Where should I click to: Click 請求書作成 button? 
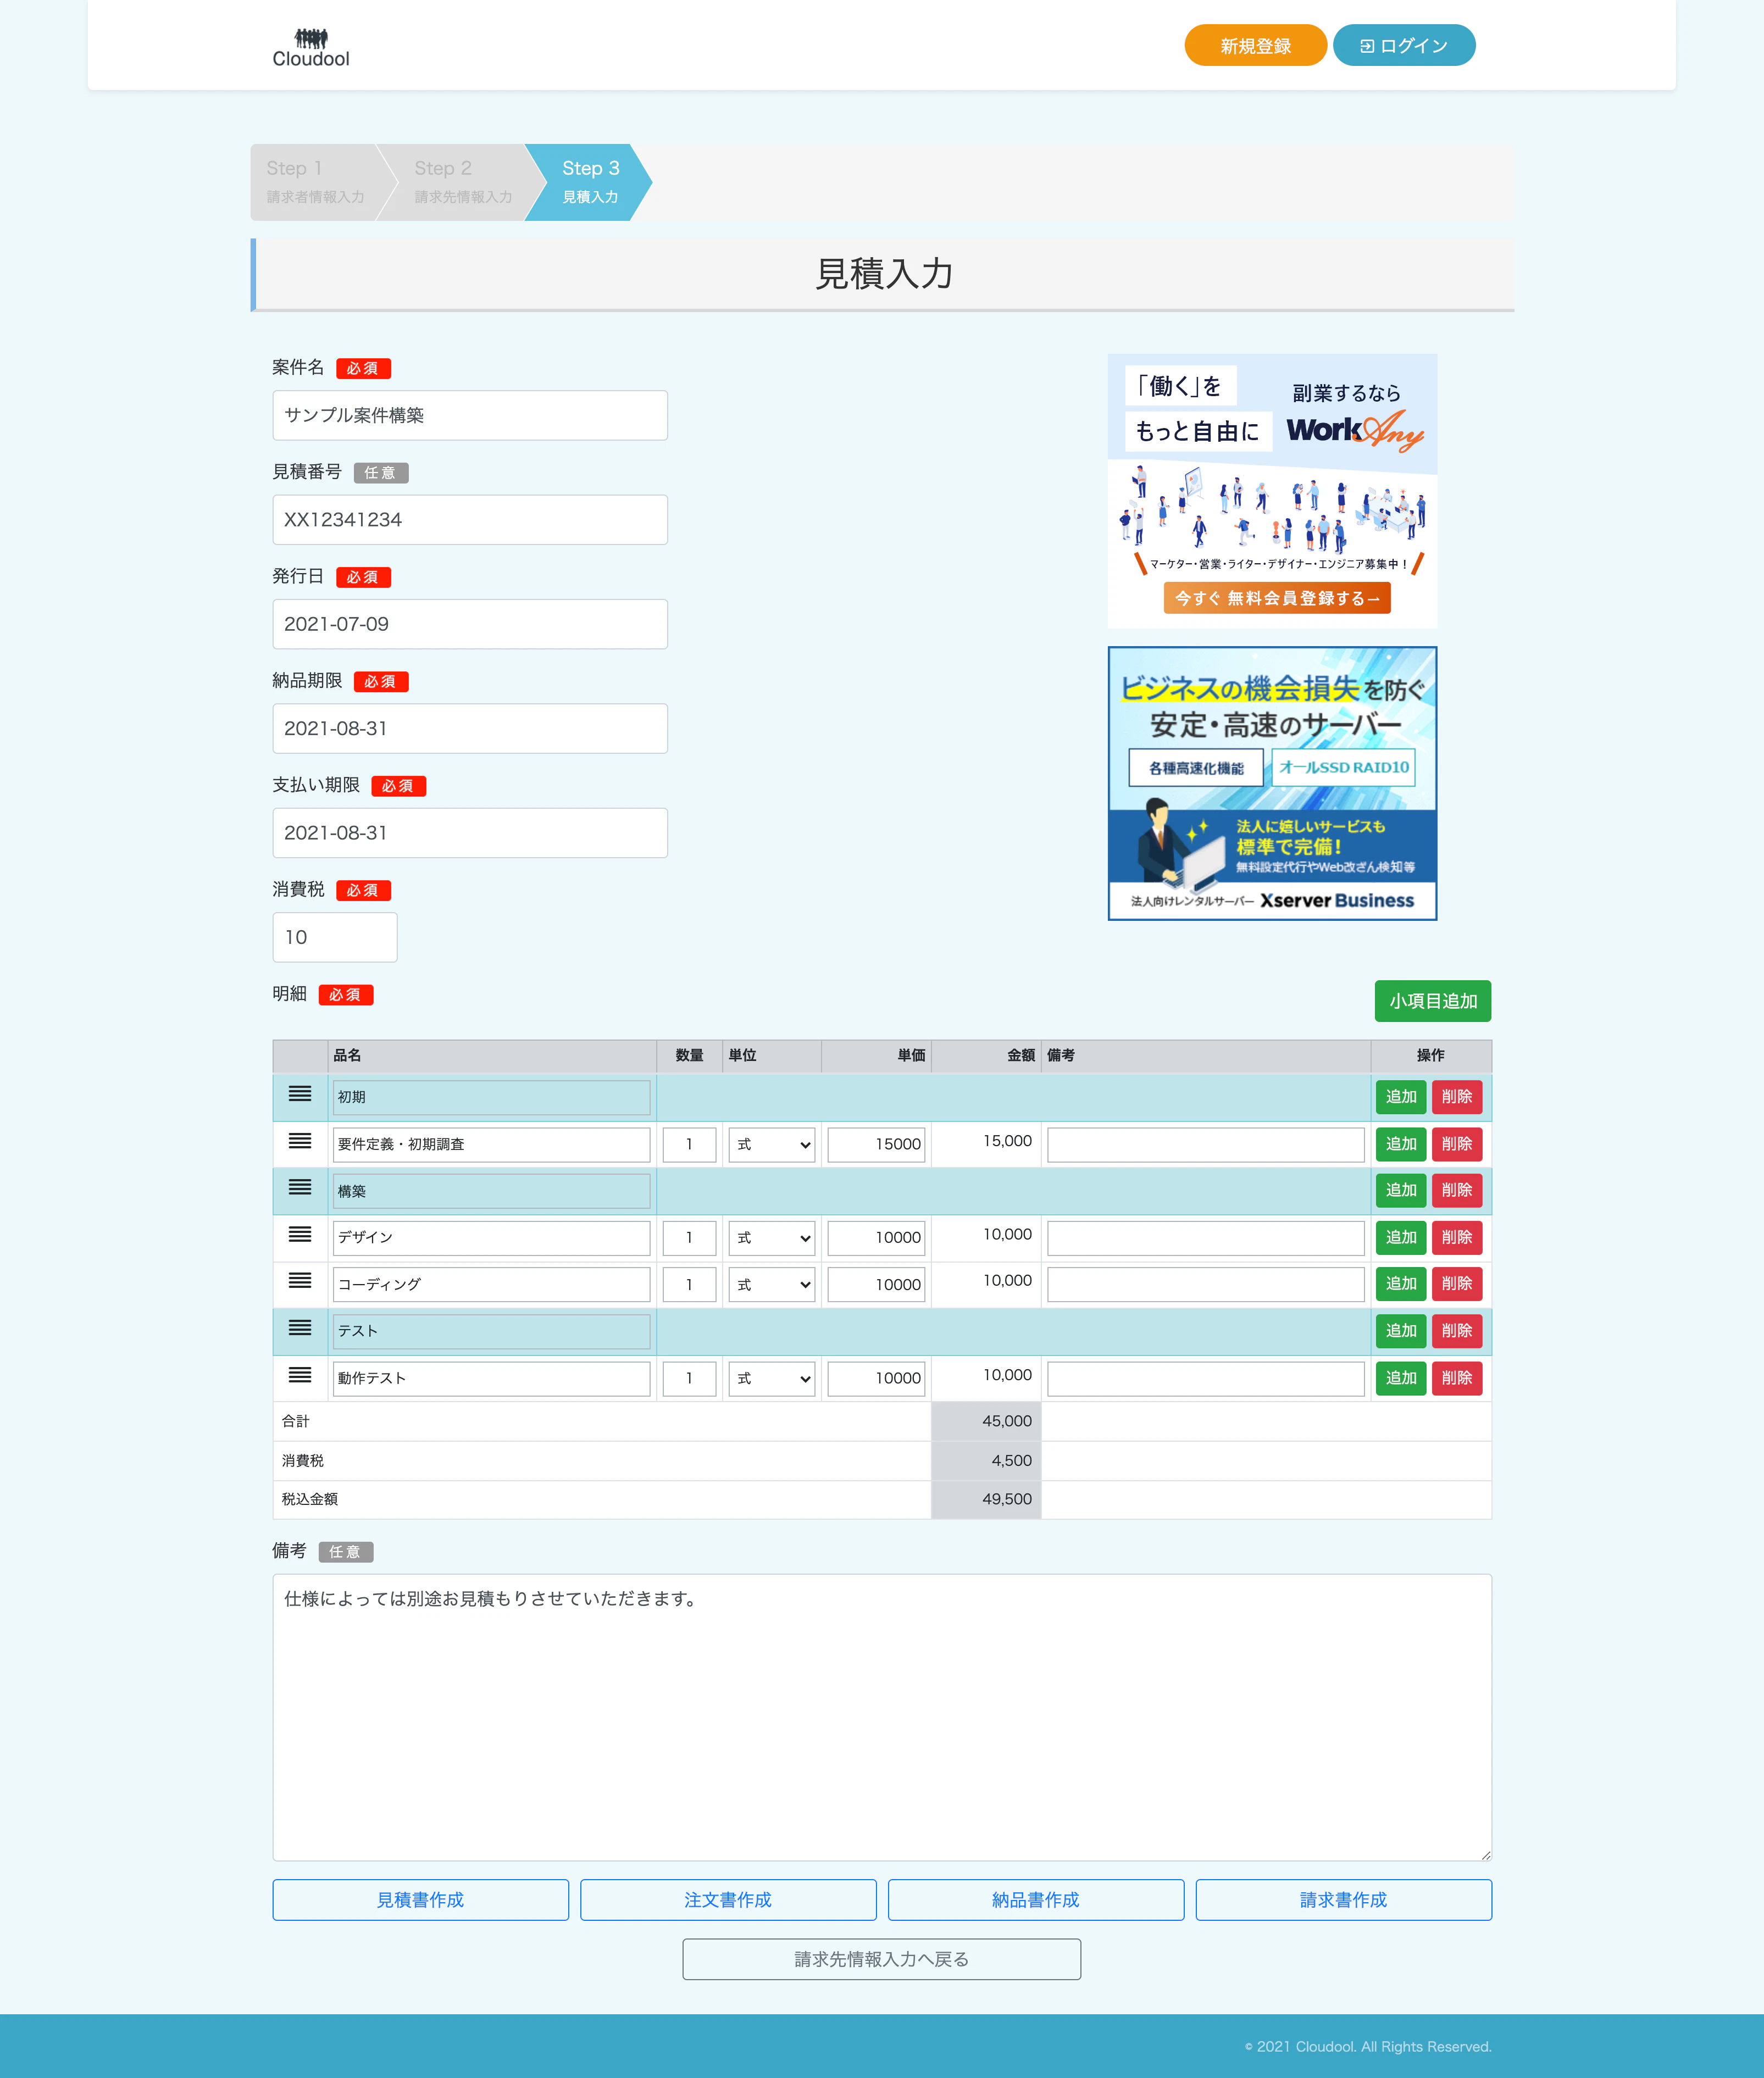coord(1343,1899)
